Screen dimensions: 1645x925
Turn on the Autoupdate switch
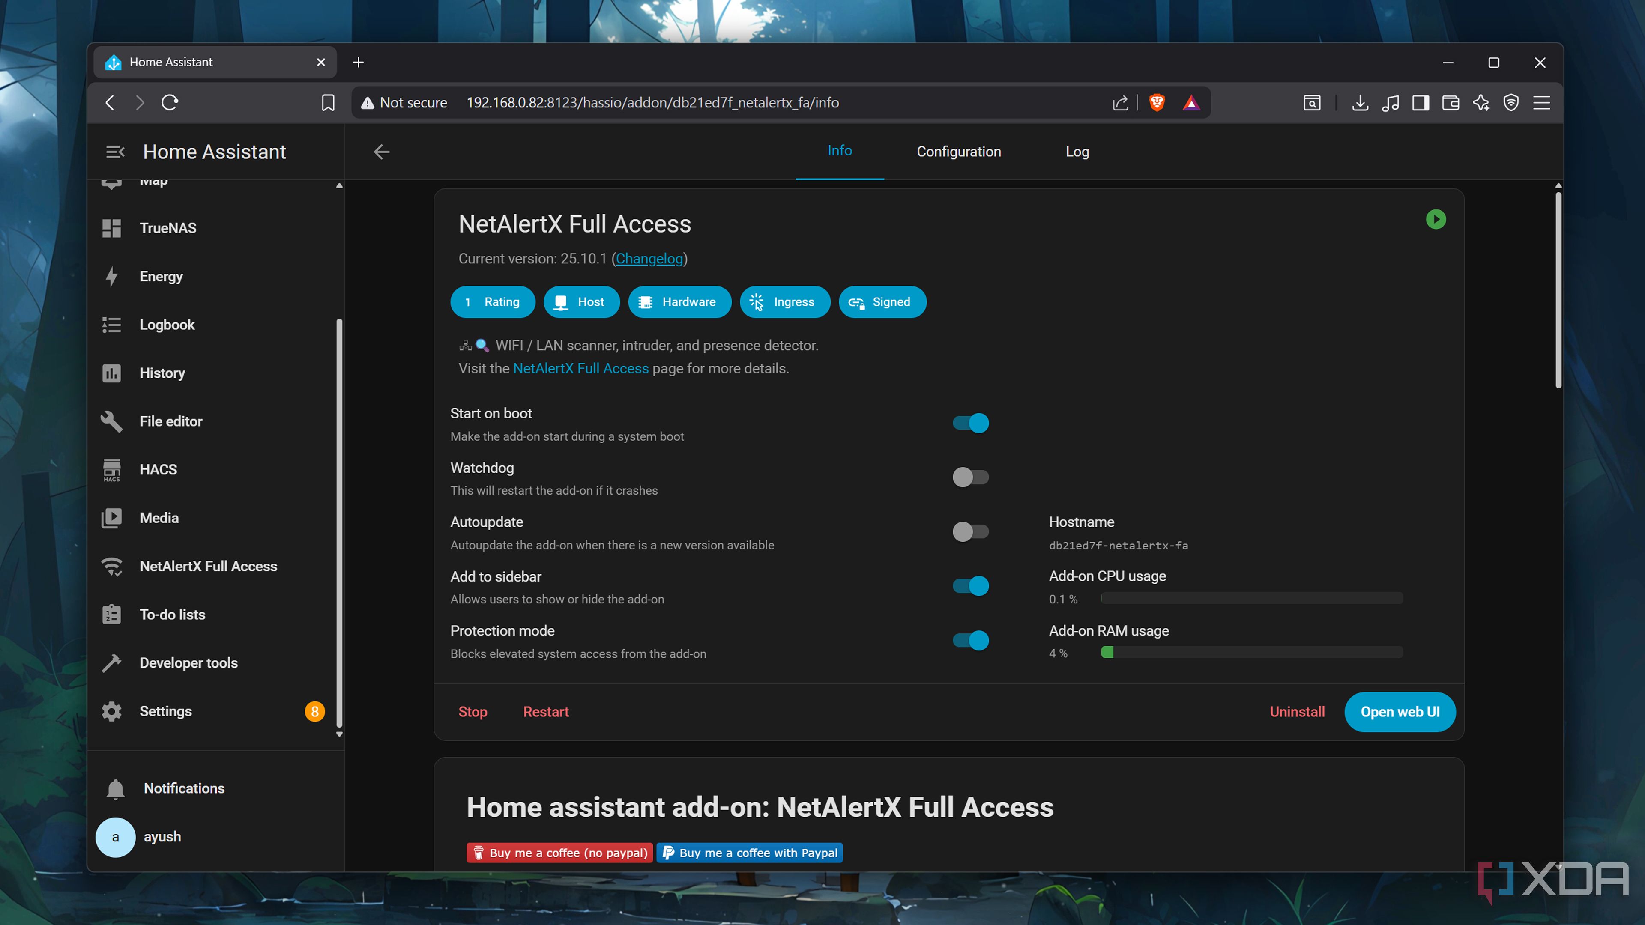(970, 531)
